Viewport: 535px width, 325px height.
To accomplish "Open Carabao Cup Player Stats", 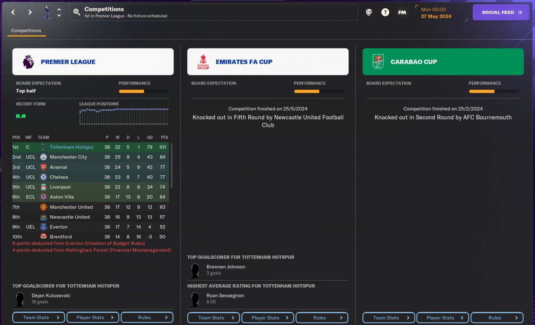I will tap(443, 317).
